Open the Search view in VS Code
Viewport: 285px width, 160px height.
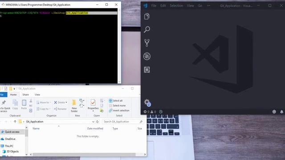click(x=147, y=29)
